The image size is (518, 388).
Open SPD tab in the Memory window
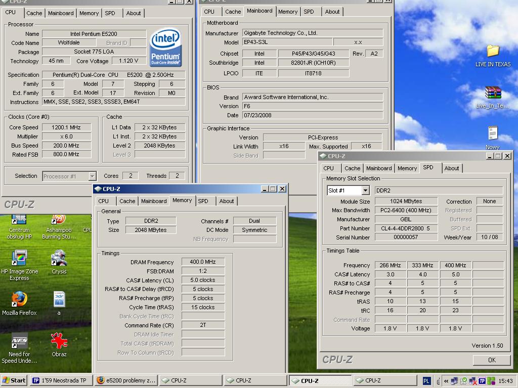pos(203,201)
